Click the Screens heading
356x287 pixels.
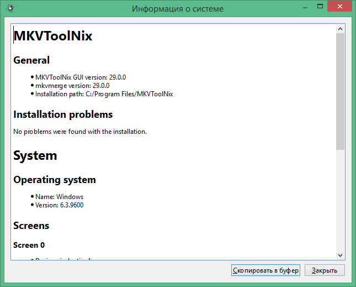coord(31,226)
